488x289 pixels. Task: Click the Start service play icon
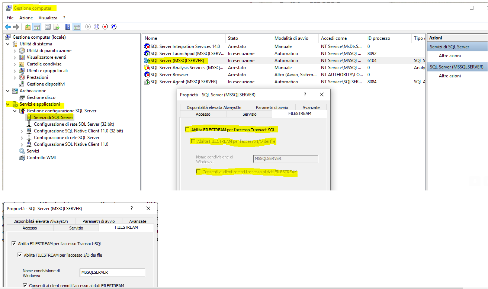(88, 27)
